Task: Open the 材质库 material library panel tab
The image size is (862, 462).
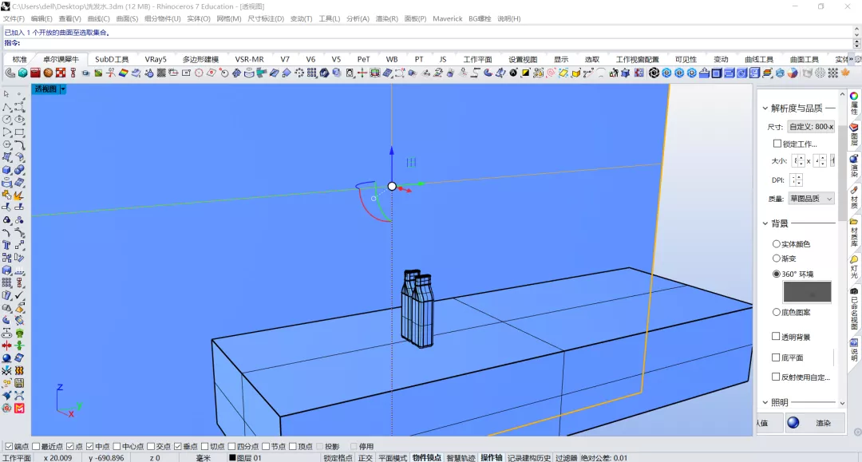Action: point(854,232)
